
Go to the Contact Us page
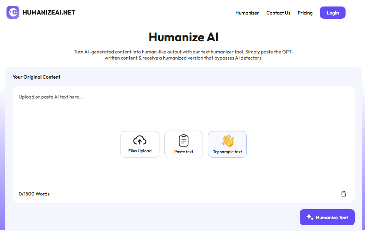pos(278,13)
